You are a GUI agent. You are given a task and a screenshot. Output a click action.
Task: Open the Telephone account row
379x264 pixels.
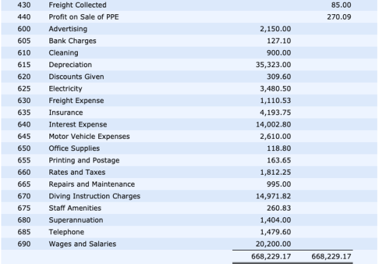coord(189,232)
